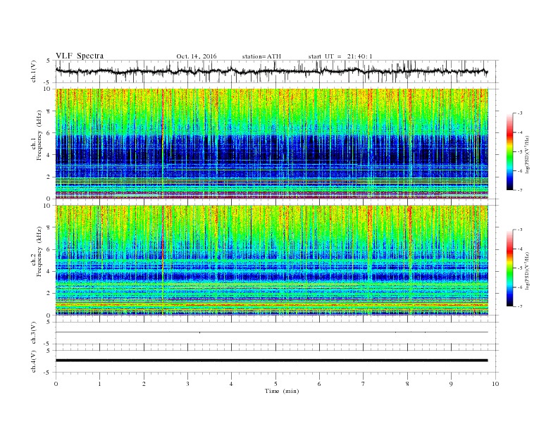558x431 pixels.
Task: Click the "1" minute tick label
Action: point(99,384)
